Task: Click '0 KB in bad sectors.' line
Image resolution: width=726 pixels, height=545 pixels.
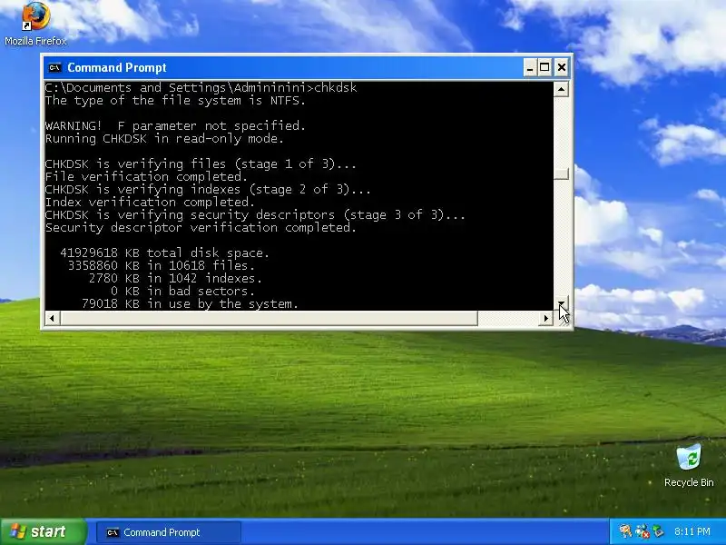Action: click(182, 291)
